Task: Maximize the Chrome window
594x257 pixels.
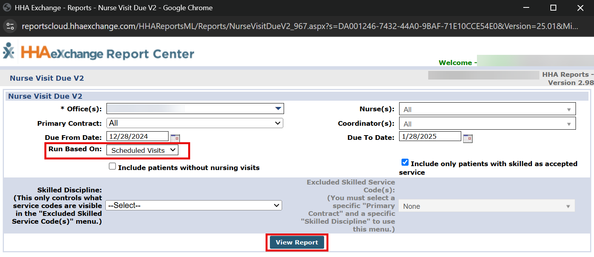Action: tap(553, 8)
